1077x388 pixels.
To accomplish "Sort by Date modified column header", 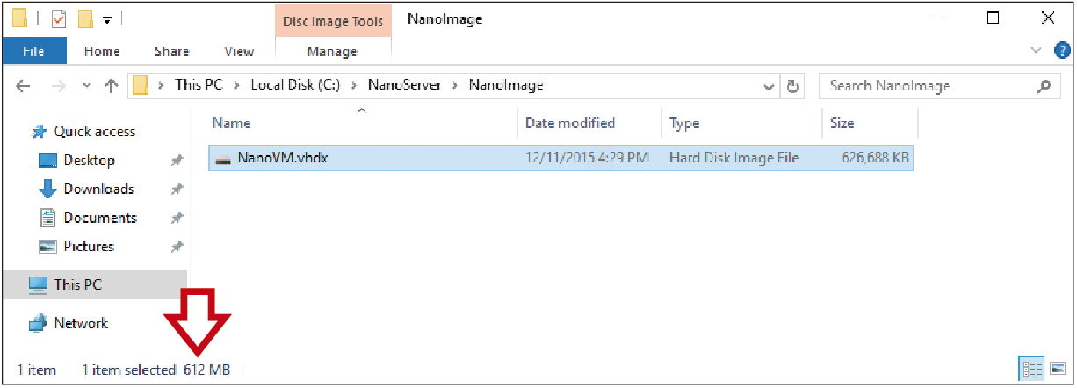I will click(570, 124).
